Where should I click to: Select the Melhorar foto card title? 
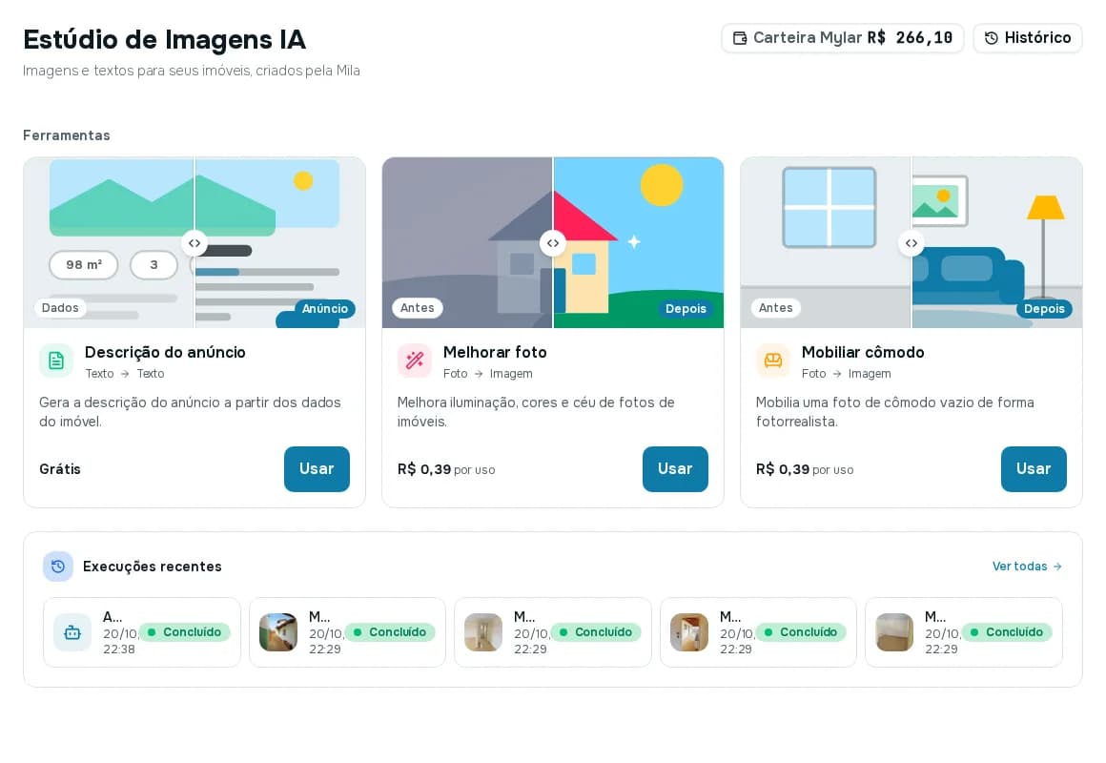coord(495,352)
